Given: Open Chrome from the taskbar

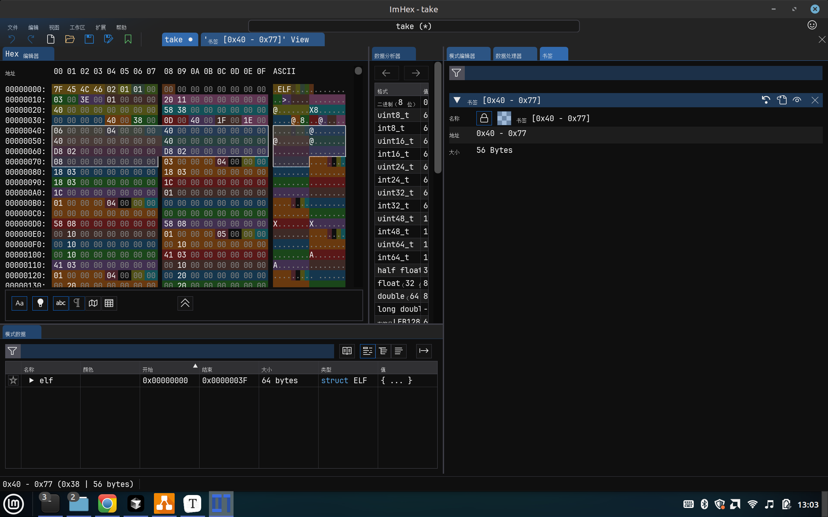Looking at the screenshot, I should (x=107, y=504).
